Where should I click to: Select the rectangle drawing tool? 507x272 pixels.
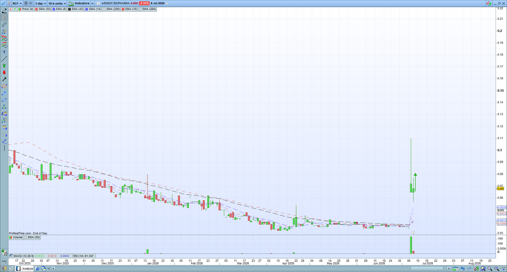(4, 100)
